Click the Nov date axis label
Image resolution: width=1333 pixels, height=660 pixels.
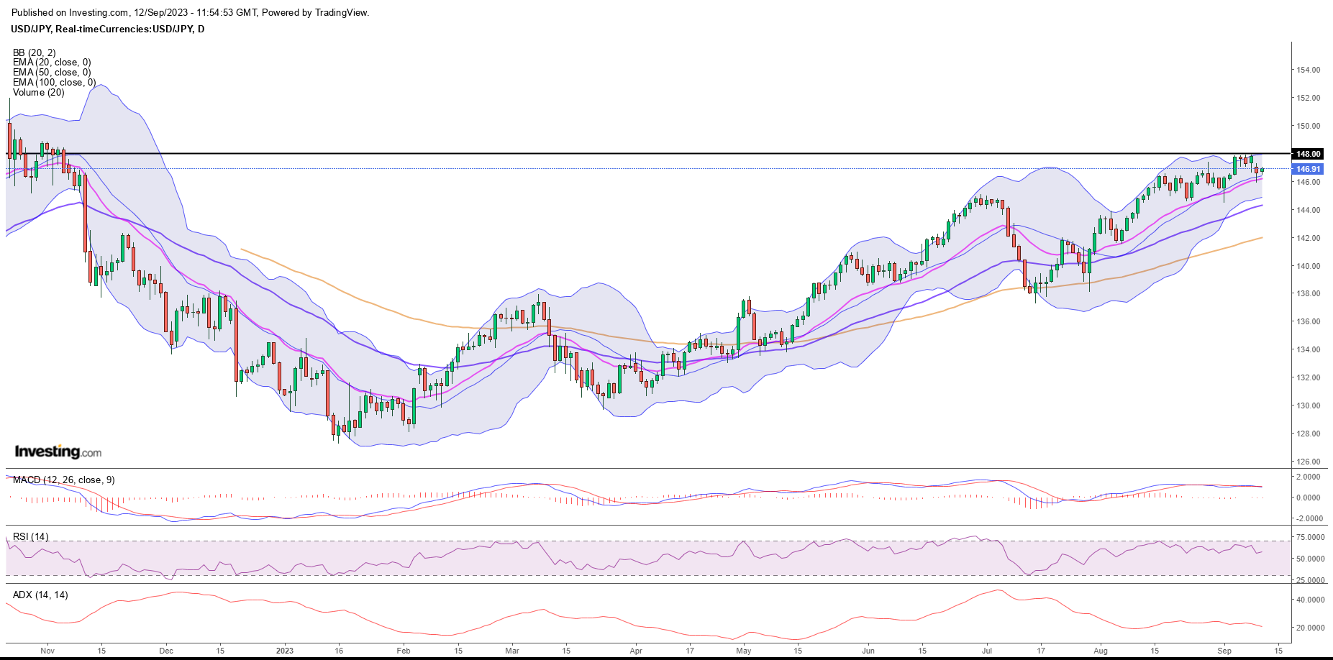click(47, 651)
